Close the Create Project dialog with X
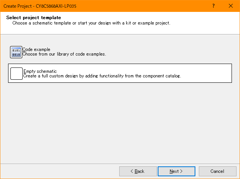Screen dimensions: 240x179 pos(231,6)
